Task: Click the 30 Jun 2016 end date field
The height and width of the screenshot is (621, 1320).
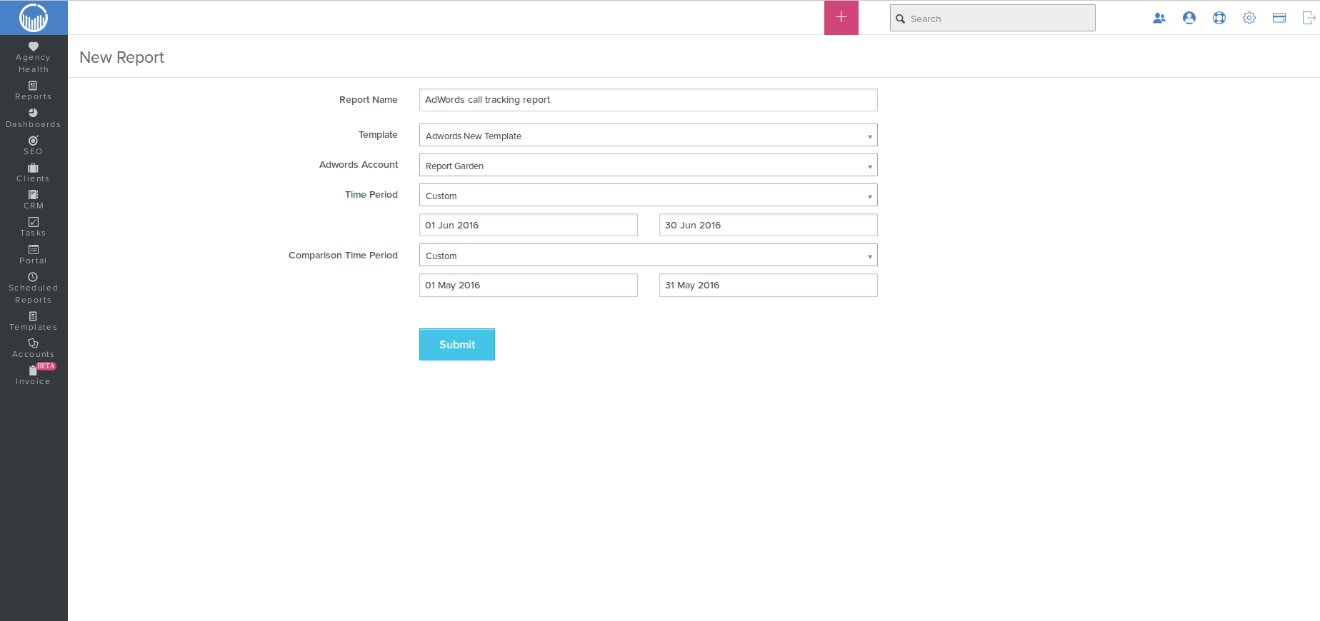Action: tap(769, 225)
